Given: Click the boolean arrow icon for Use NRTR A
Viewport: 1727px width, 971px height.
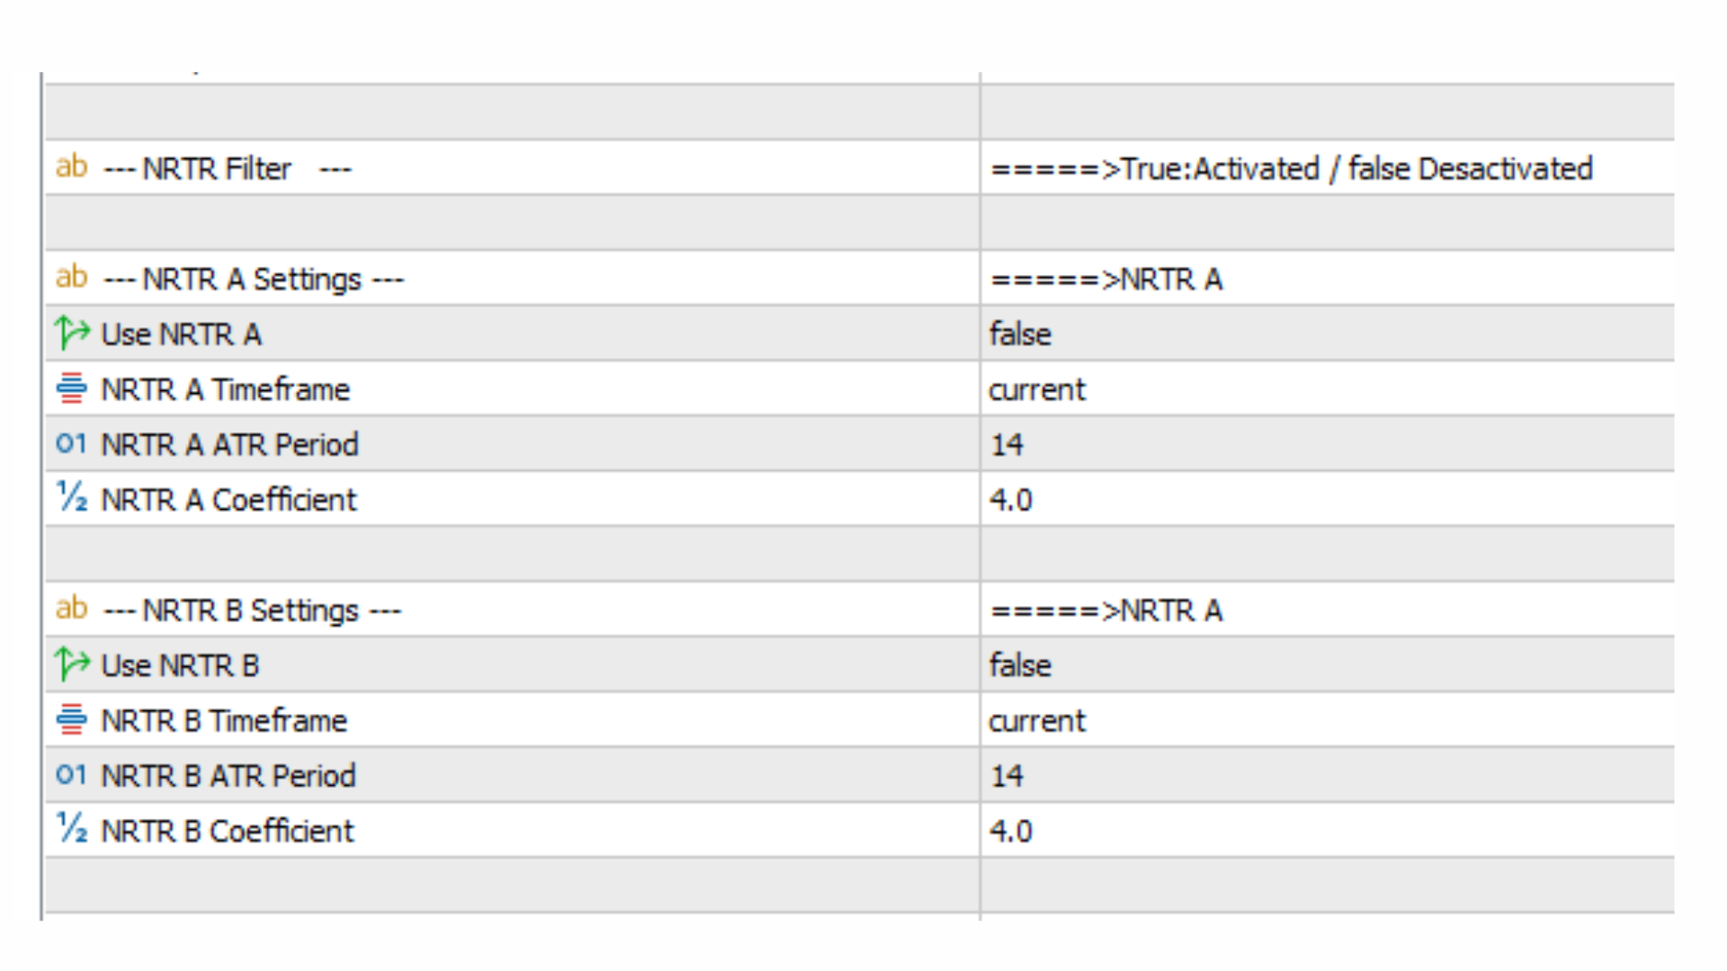Looking at the screenshot, I should [70, 333].
